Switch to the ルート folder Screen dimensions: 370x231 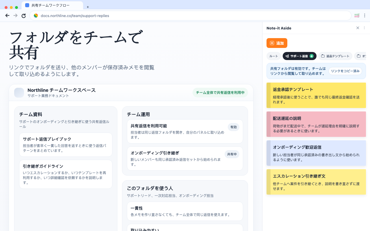273,56
